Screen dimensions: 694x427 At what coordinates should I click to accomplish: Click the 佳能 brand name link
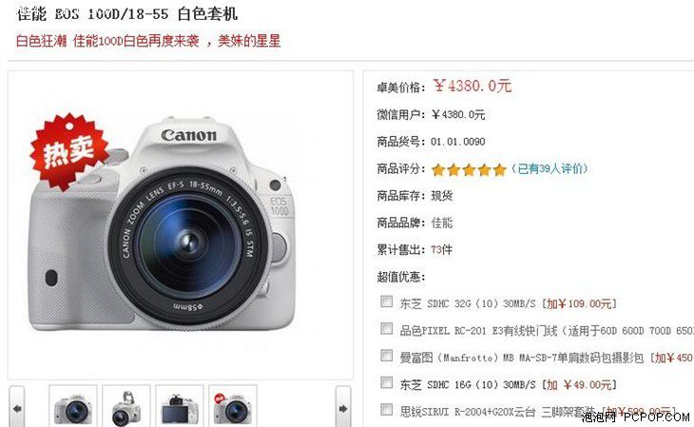tap(442, 223)
